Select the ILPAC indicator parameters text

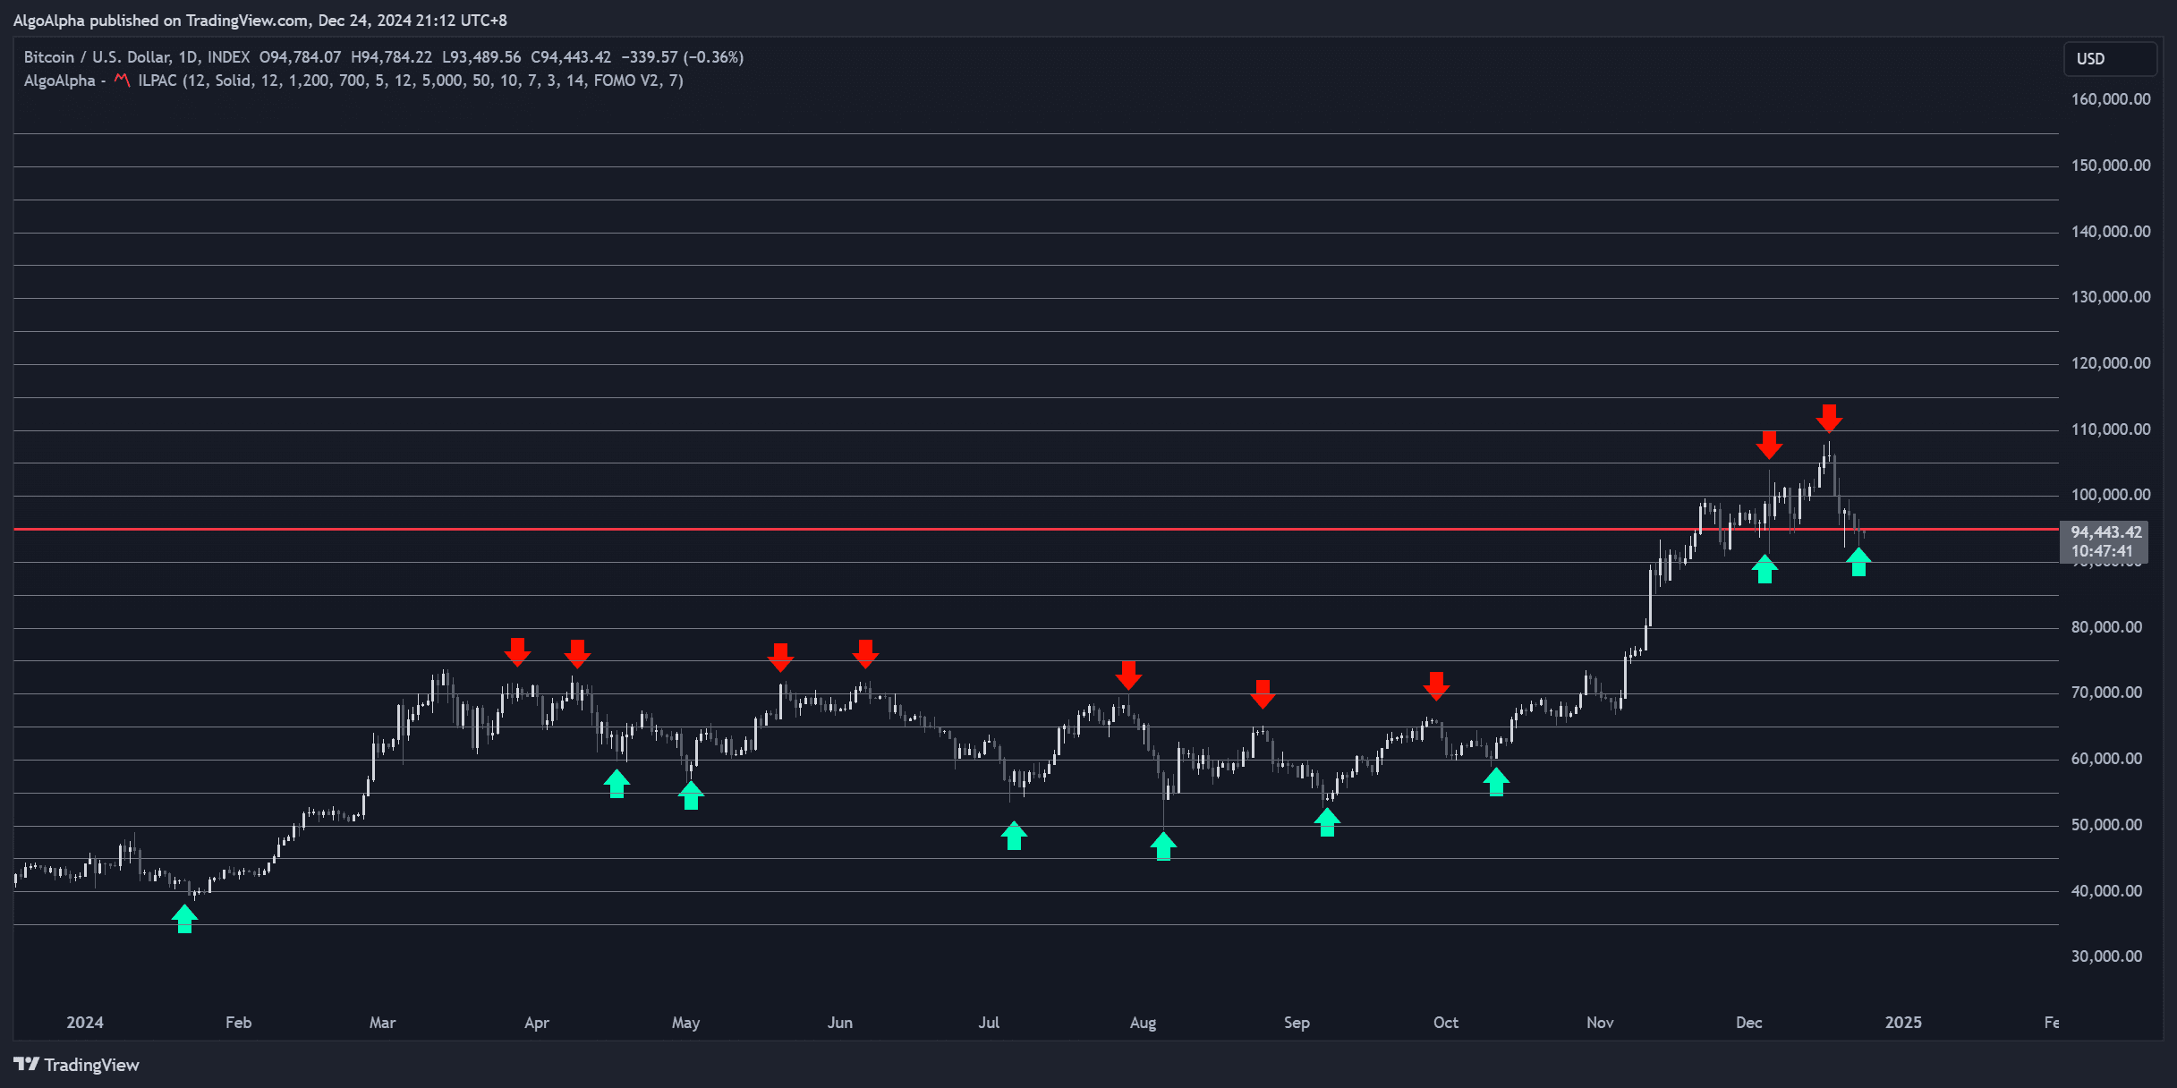[x=410, y=81]
